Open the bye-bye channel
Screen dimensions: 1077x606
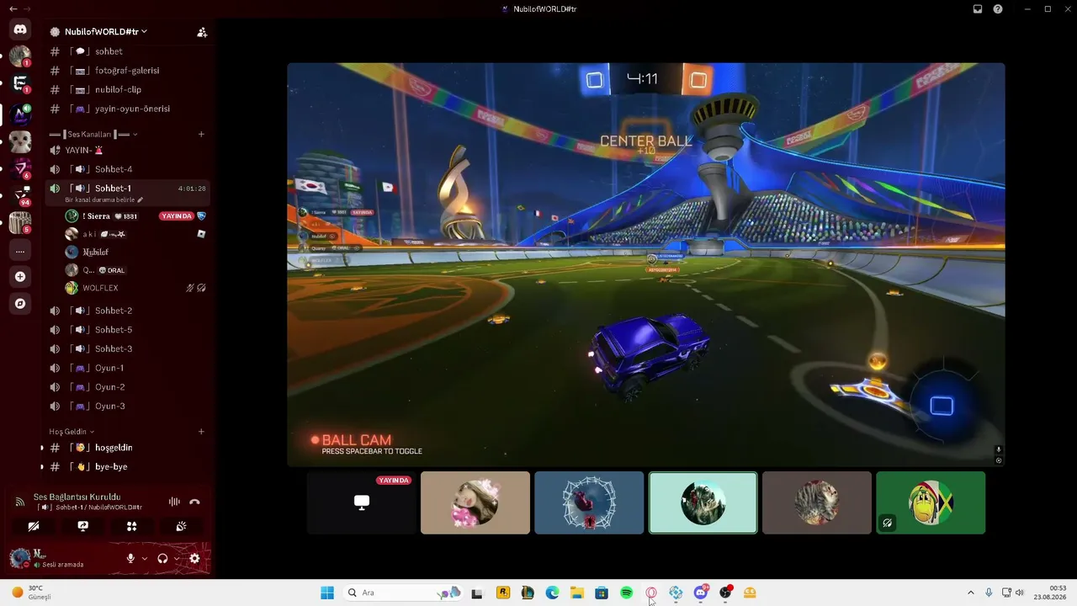pyautogui.click(x=126, y=467)
